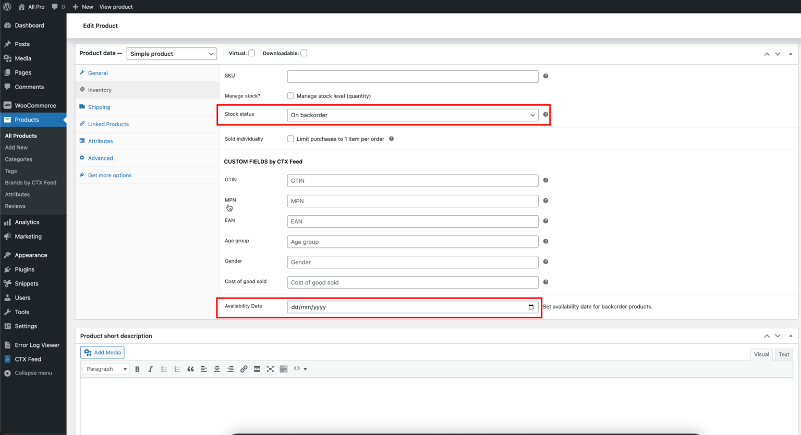Click the Get more options link

(x=110, y=175)
